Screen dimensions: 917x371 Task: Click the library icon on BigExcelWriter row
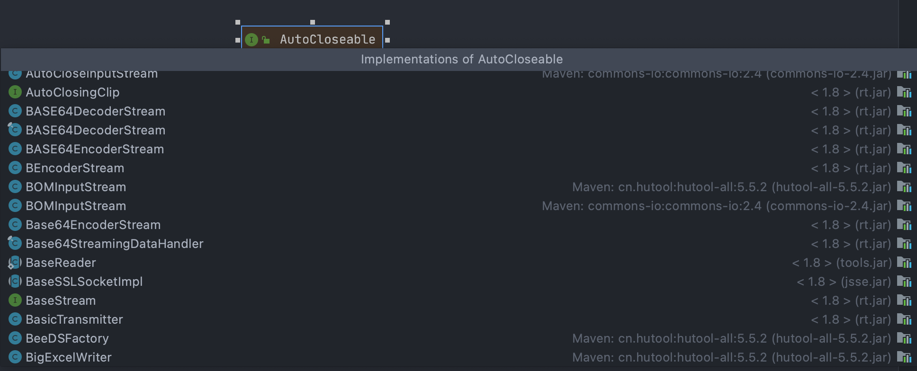(x=904, y=357)
